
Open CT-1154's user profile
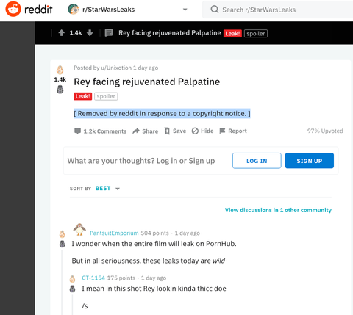[x=93, y=278]
